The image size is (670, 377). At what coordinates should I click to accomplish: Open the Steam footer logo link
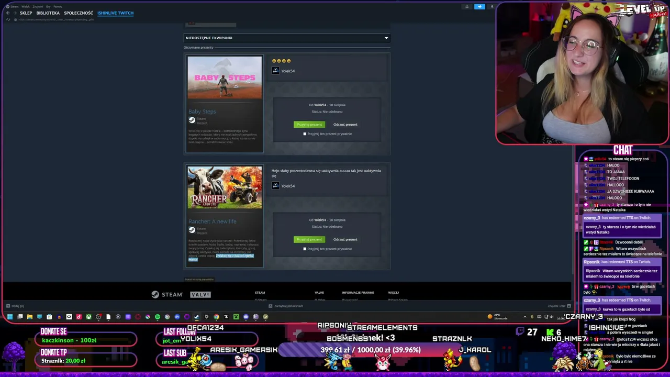166,295
